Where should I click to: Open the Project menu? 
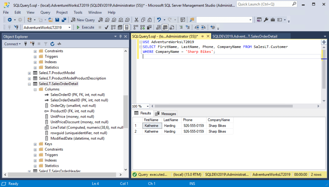(62, 12)
